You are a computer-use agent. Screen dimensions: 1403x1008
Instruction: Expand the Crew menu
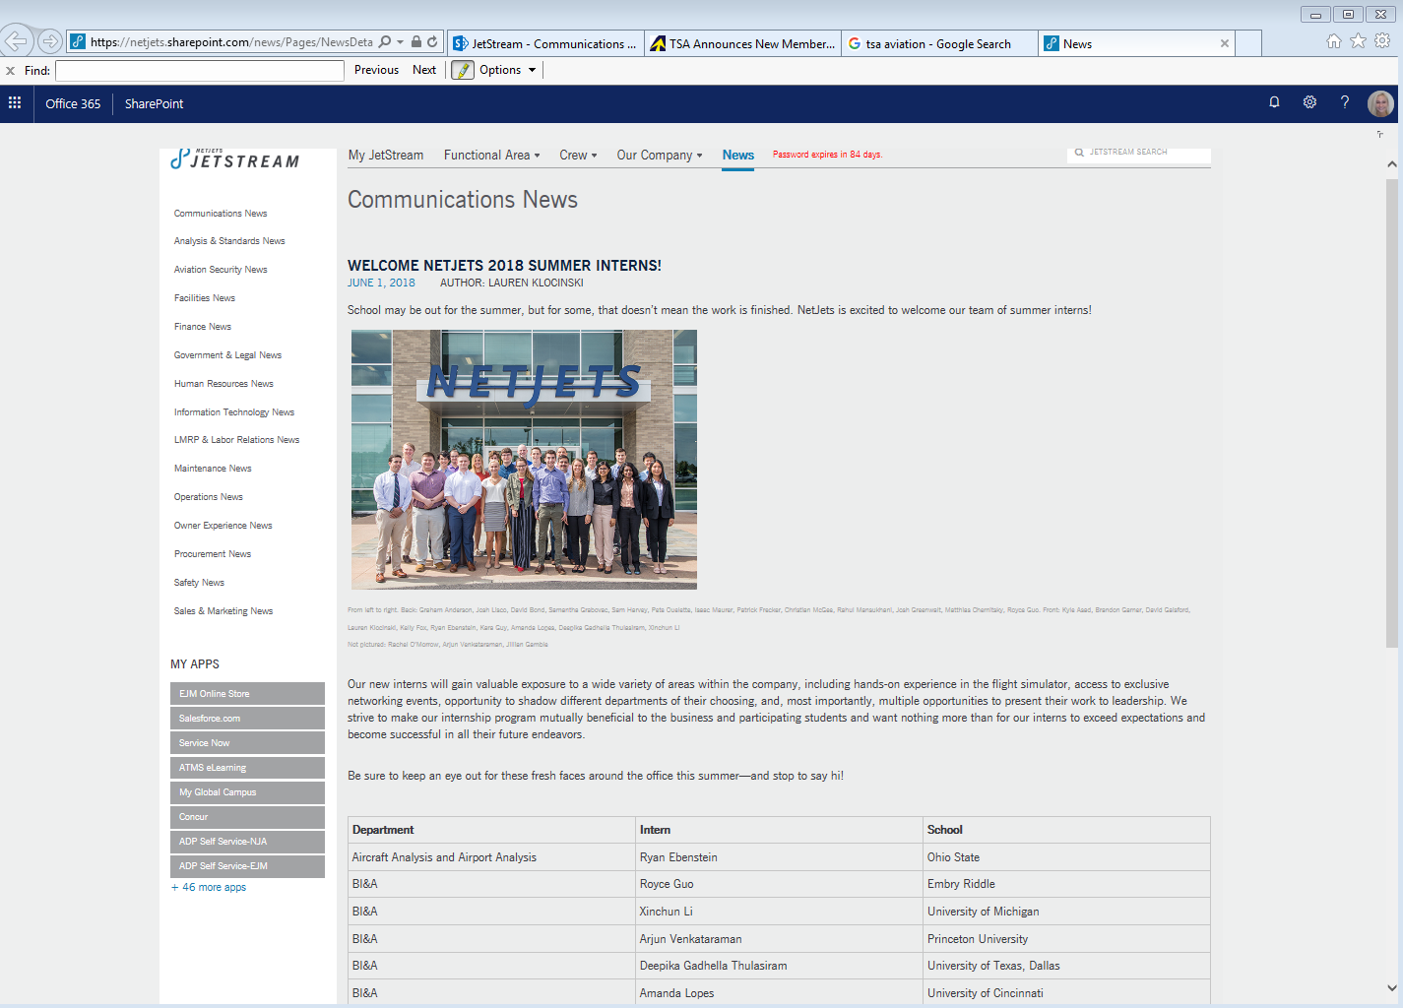[578, 156]
